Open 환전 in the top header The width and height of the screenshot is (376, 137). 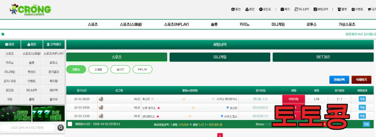point(250,9)
